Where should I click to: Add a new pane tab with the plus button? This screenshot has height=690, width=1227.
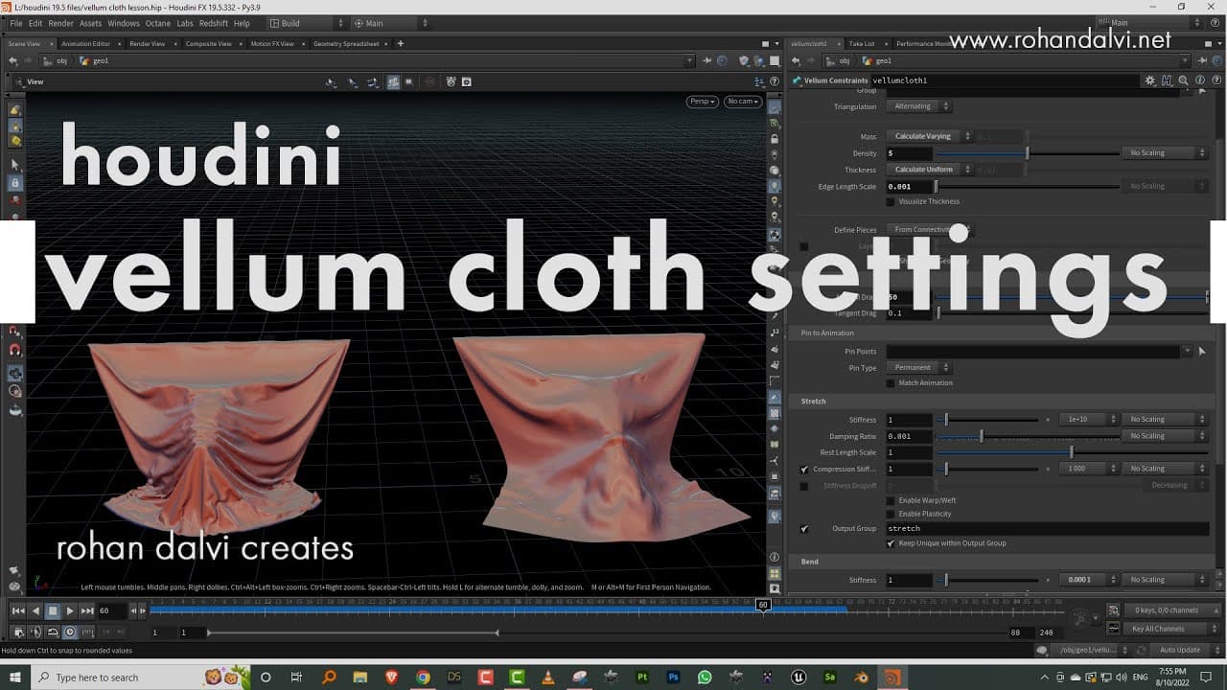click(x=401, y=43)
